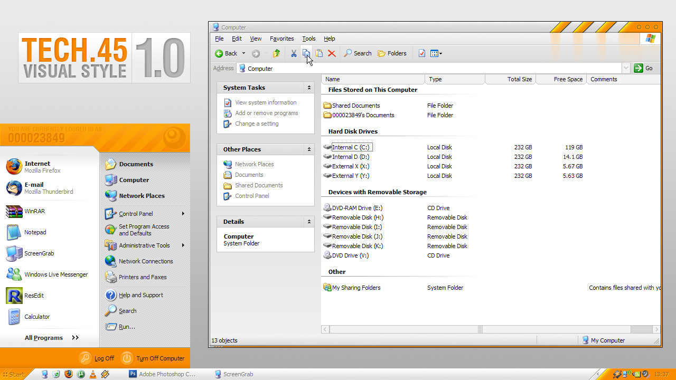This screenshot has height=380, width=676.
Task: Open the File menu
Action: click(x=219, y=39)
